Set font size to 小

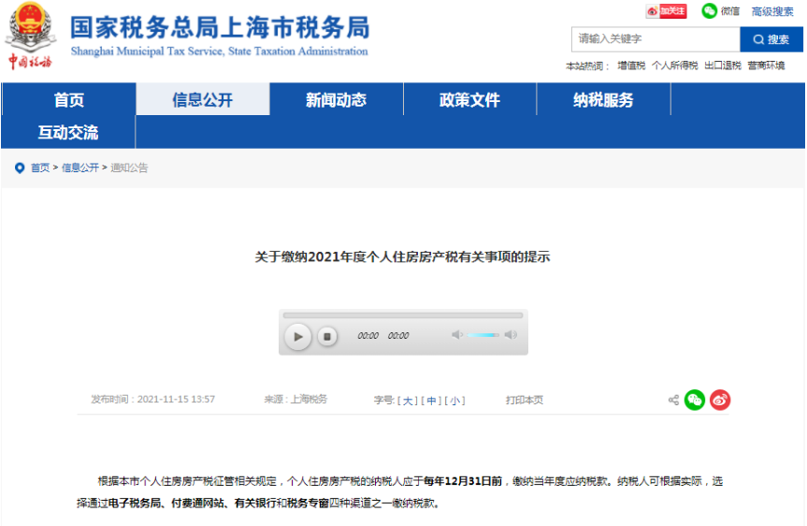coord(454,401)
